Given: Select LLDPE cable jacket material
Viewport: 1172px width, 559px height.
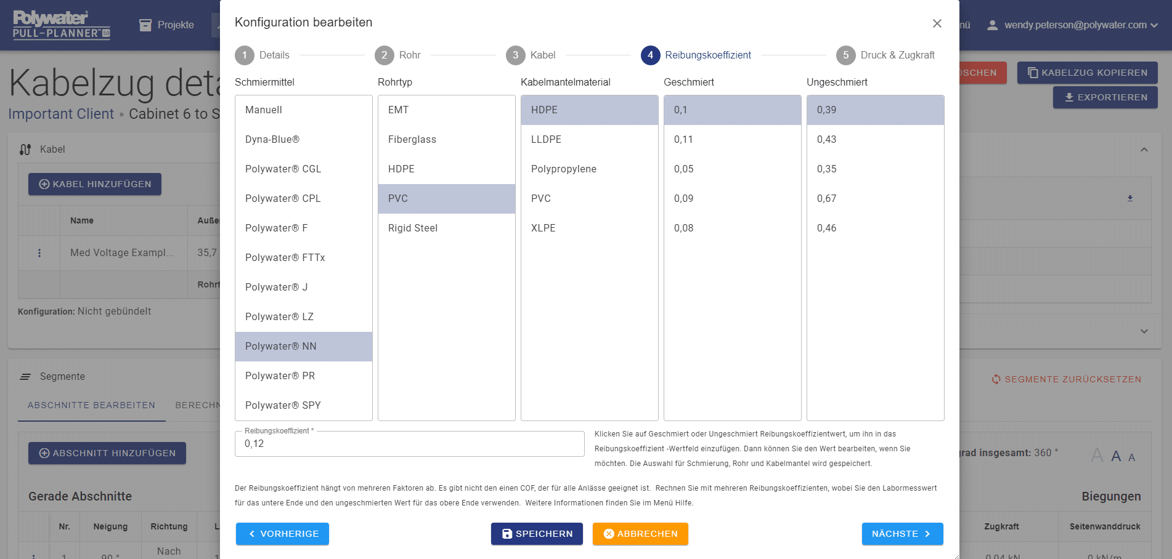Looking at the screenshot, I should (590, 140).
